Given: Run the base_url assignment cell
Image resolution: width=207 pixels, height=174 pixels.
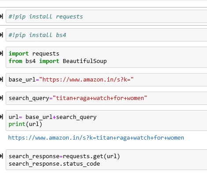Looking at the screenshot, I should [1, 79].
